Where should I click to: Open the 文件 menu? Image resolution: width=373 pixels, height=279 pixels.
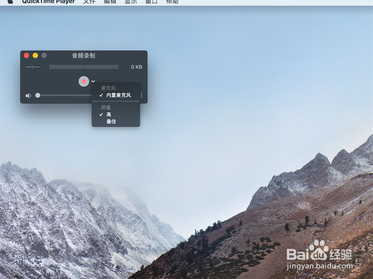pyautogui.click(x=90, y=2)
